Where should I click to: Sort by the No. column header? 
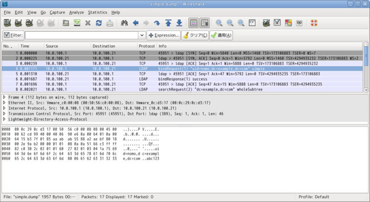coord(10,46)
